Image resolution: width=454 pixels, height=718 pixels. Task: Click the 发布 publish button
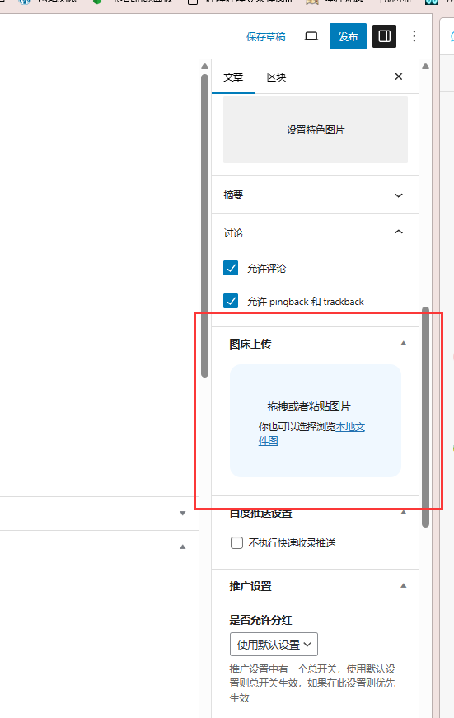click(x=348, y=36)
